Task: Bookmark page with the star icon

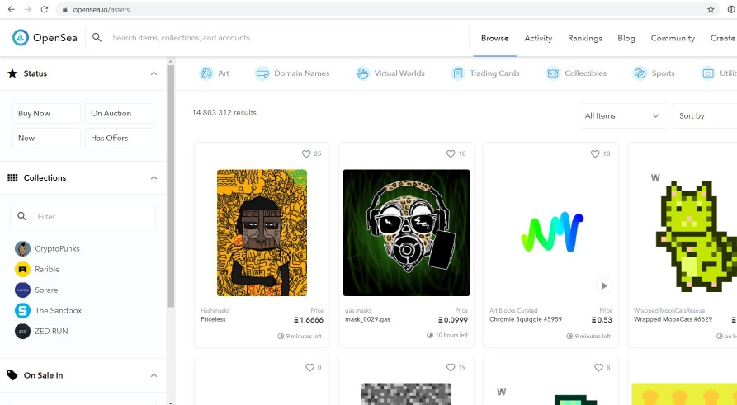Action: [x=711, y=9]
